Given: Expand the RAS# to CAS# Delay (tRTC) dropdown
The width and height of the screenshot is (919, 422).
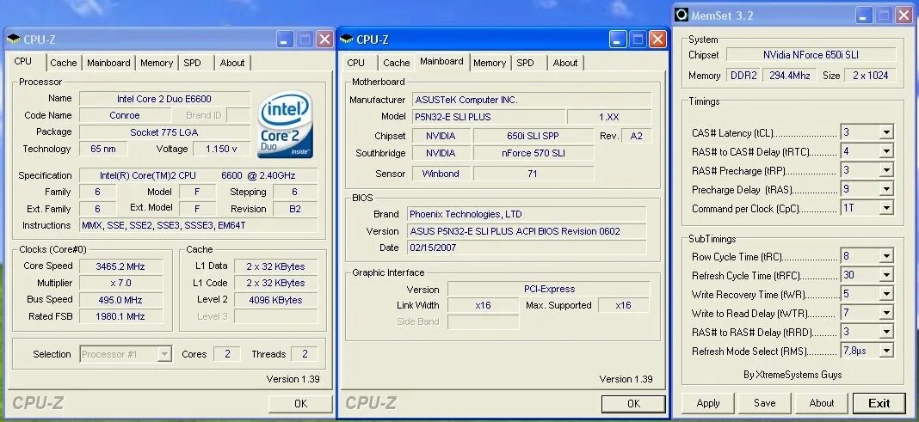Looking at the screenshot, I should [x=886, y=151].
